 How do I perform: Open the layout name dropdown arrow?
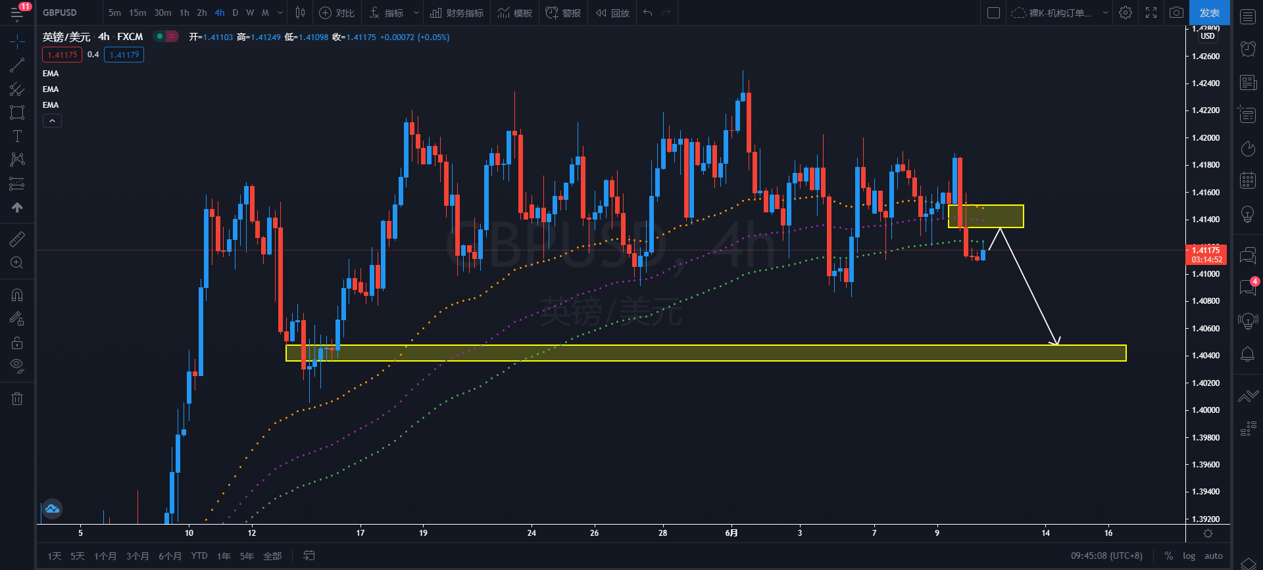pos(1106,12)
